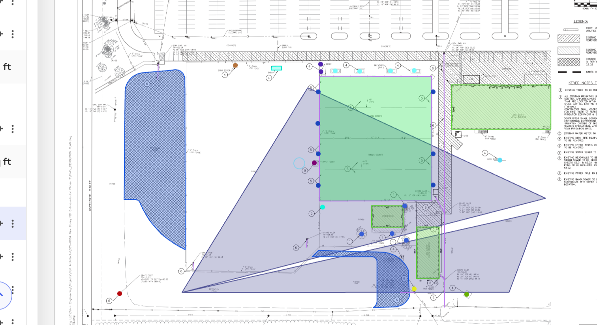Viewport: 597px width, 325px height.
Task: Select the blue marker at tennis courts' top-left corner
Action: pyautogui.click(x=318, y=92)
